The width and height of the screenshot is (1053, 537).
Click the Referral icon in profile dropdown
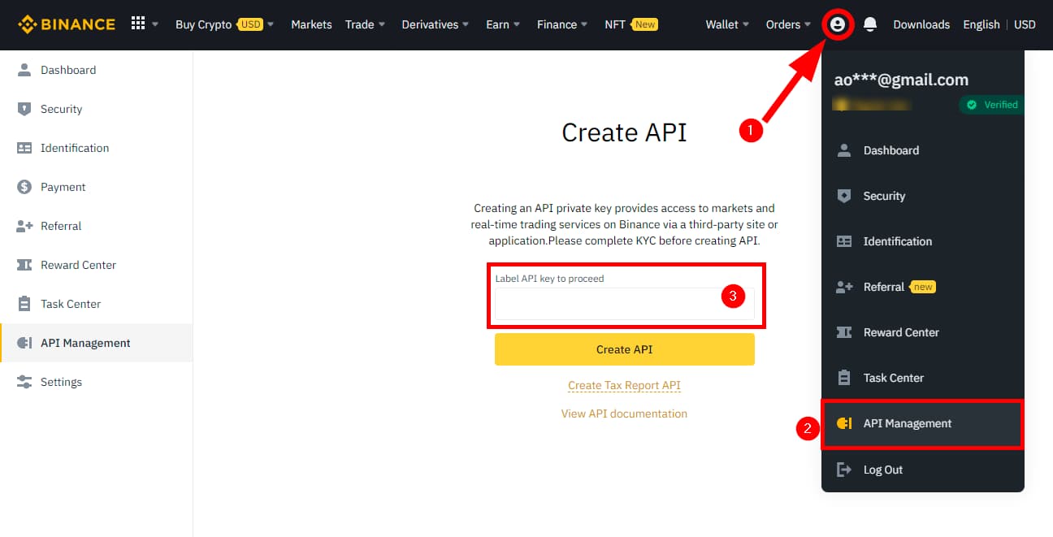tap(844, 287)
